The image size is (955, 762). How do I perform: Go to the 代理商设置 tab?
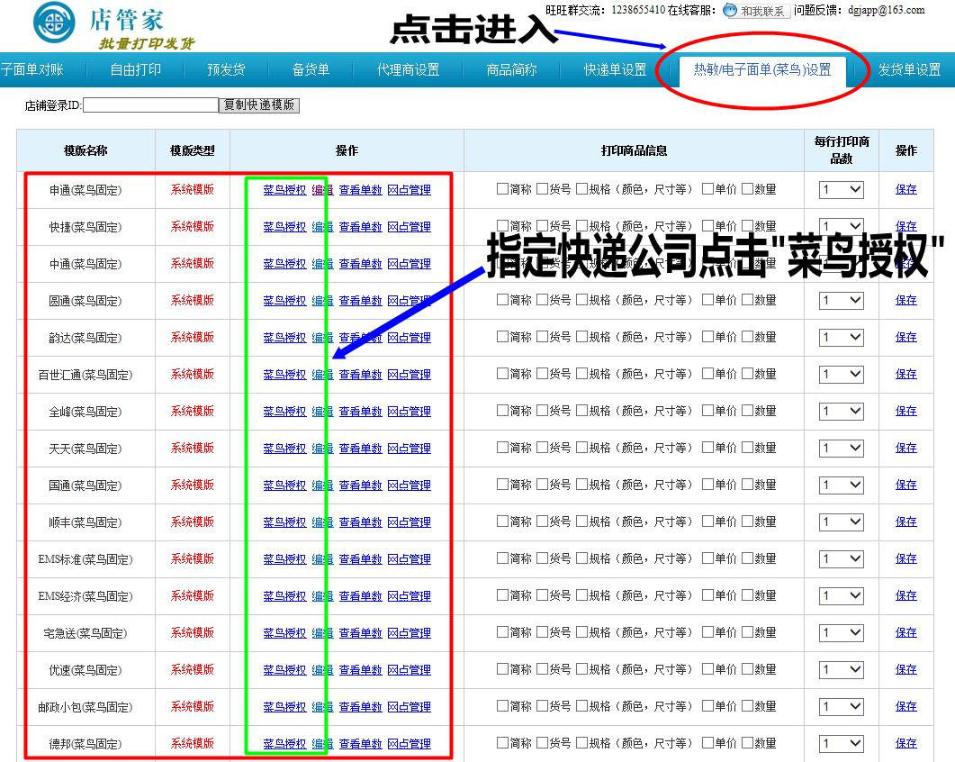[408, 69]
